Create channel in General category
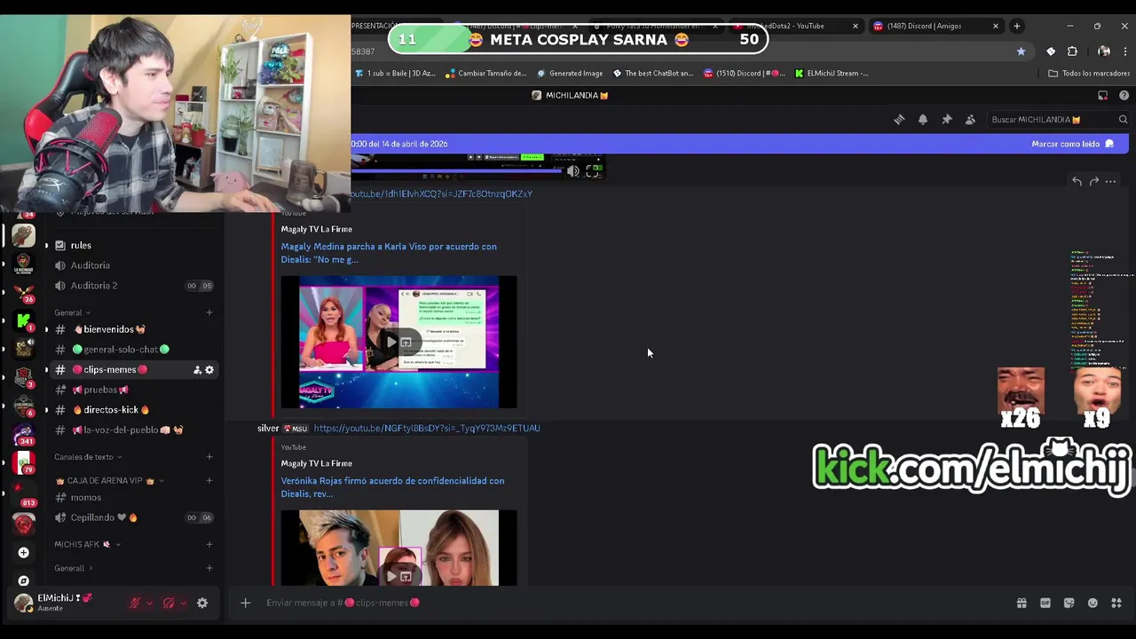Screen dimensions: 1136x639 coord(209,312)
